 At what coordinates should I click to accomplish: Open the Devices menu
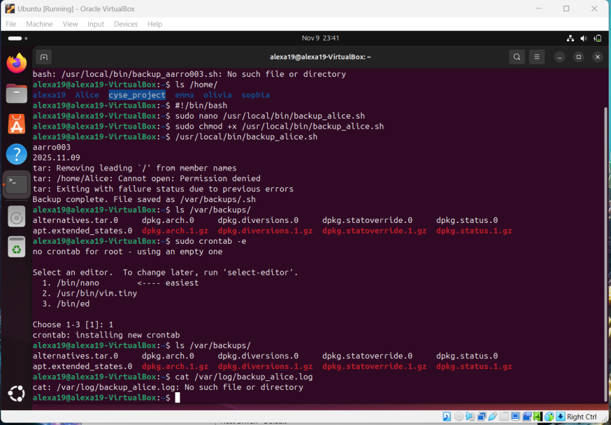tap(125, 24)
